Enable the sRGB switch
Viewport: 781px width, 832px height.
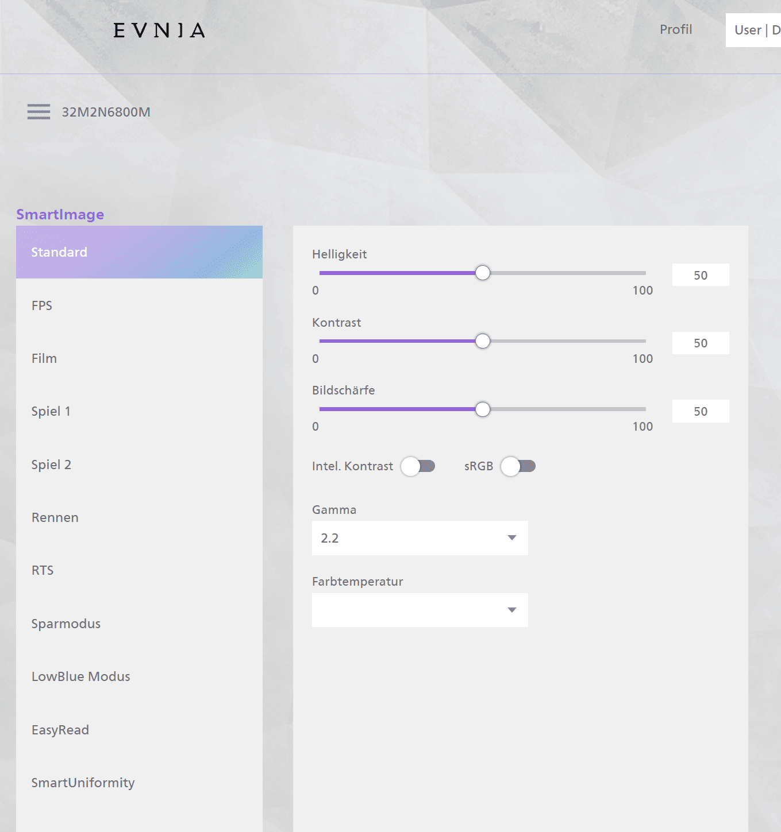tap(518, 466)
